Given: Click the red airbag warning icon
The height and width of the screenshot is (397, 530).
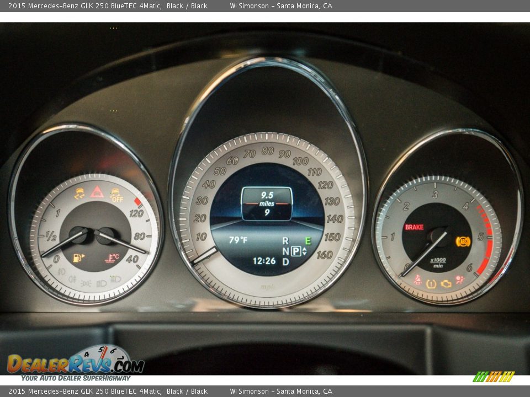Looking at the screenshot, I should [x=459, y=280].
